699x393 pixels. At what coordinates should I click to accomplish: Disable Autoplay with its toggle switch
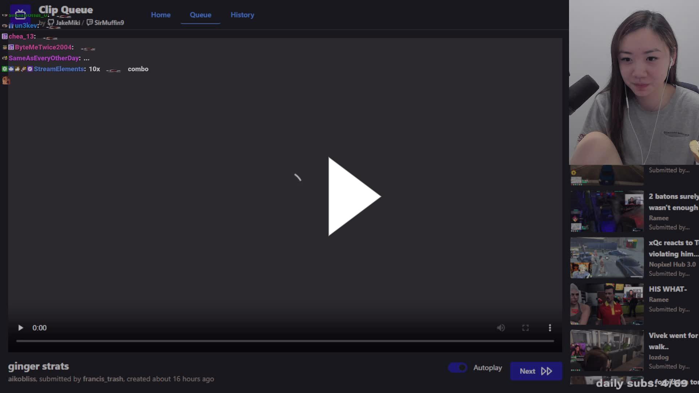(x=457, y=368)
